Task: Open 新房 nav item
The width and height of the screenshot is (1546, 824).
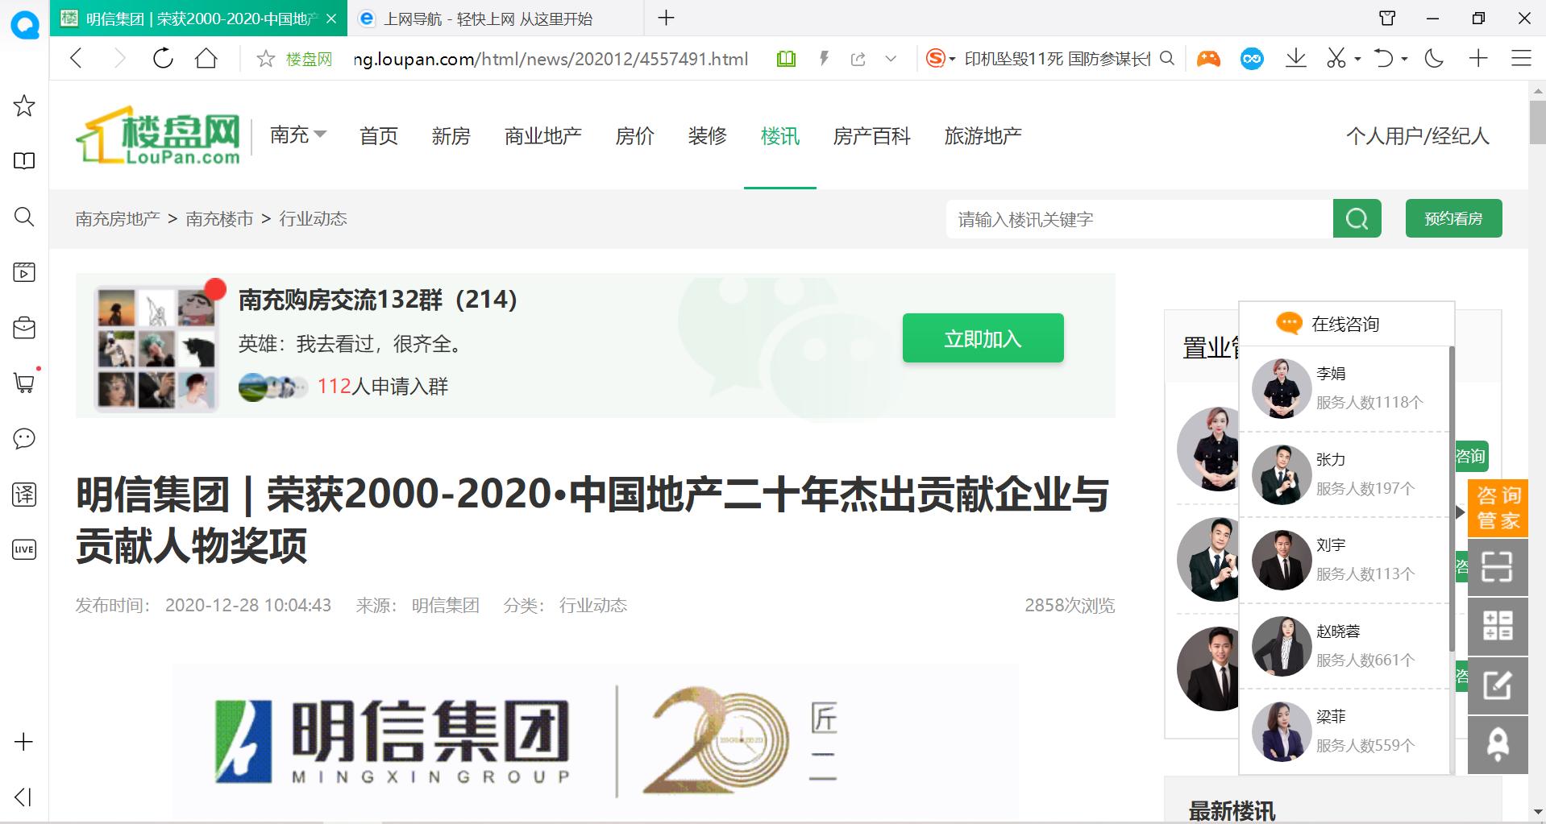Action: click(x=451, y=136)
